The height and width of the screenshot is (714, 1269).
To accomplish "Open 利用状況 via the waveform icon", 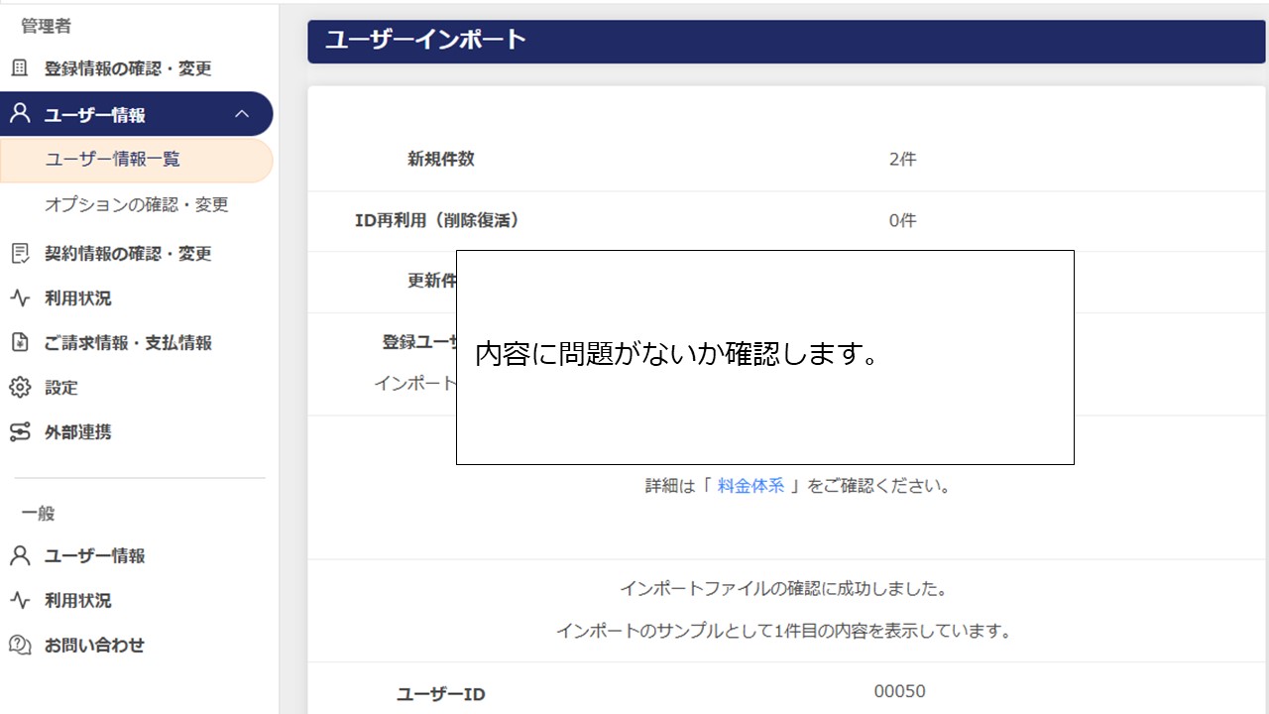I will click(17, 298).
